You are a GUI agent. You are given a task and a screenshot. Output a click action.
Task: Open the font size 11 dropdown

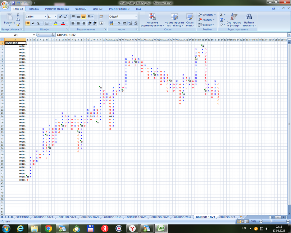tap(55, 17)
